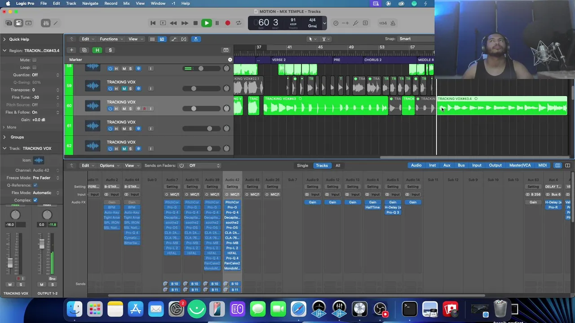
Task: Toggle the green Hide H button
Action: pyautogui.click(x=97, y=50)
